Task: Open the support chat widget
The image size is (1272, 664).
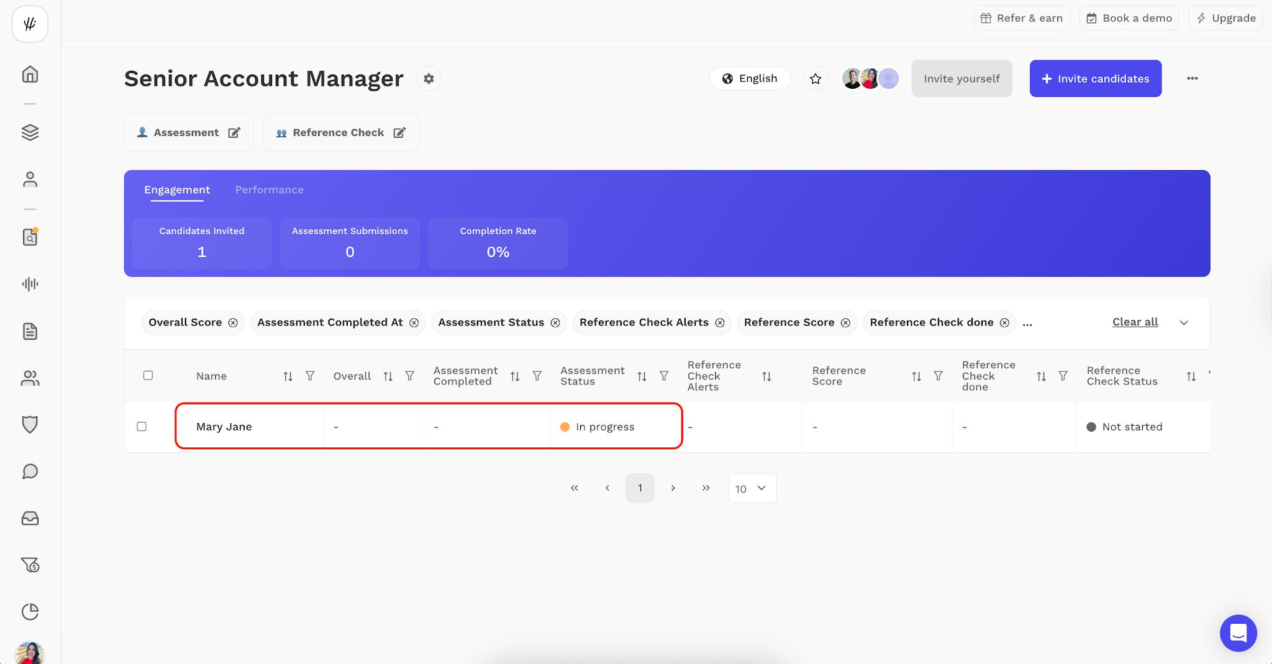Action: (1238, 633)
